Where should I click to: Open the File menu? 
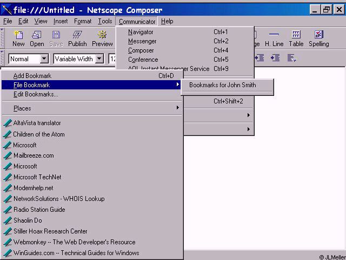(x=8, y=21)
